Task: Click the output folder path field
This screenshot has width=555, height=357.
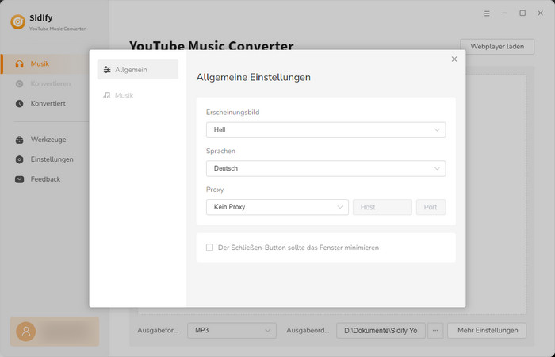Action: coord(381,331)
